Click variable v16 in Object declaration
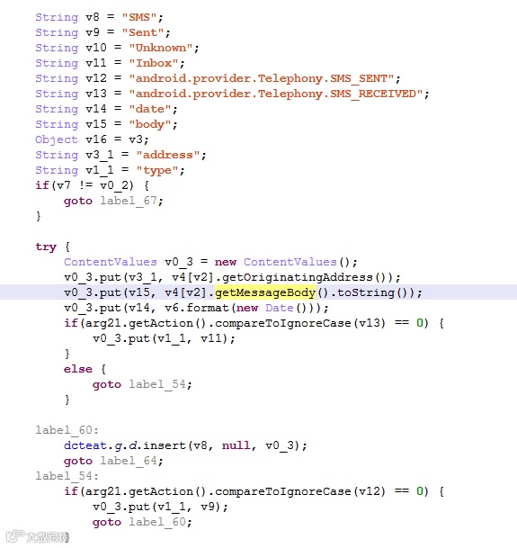Screen dimensions: 517x548 [x=96, y=139]
